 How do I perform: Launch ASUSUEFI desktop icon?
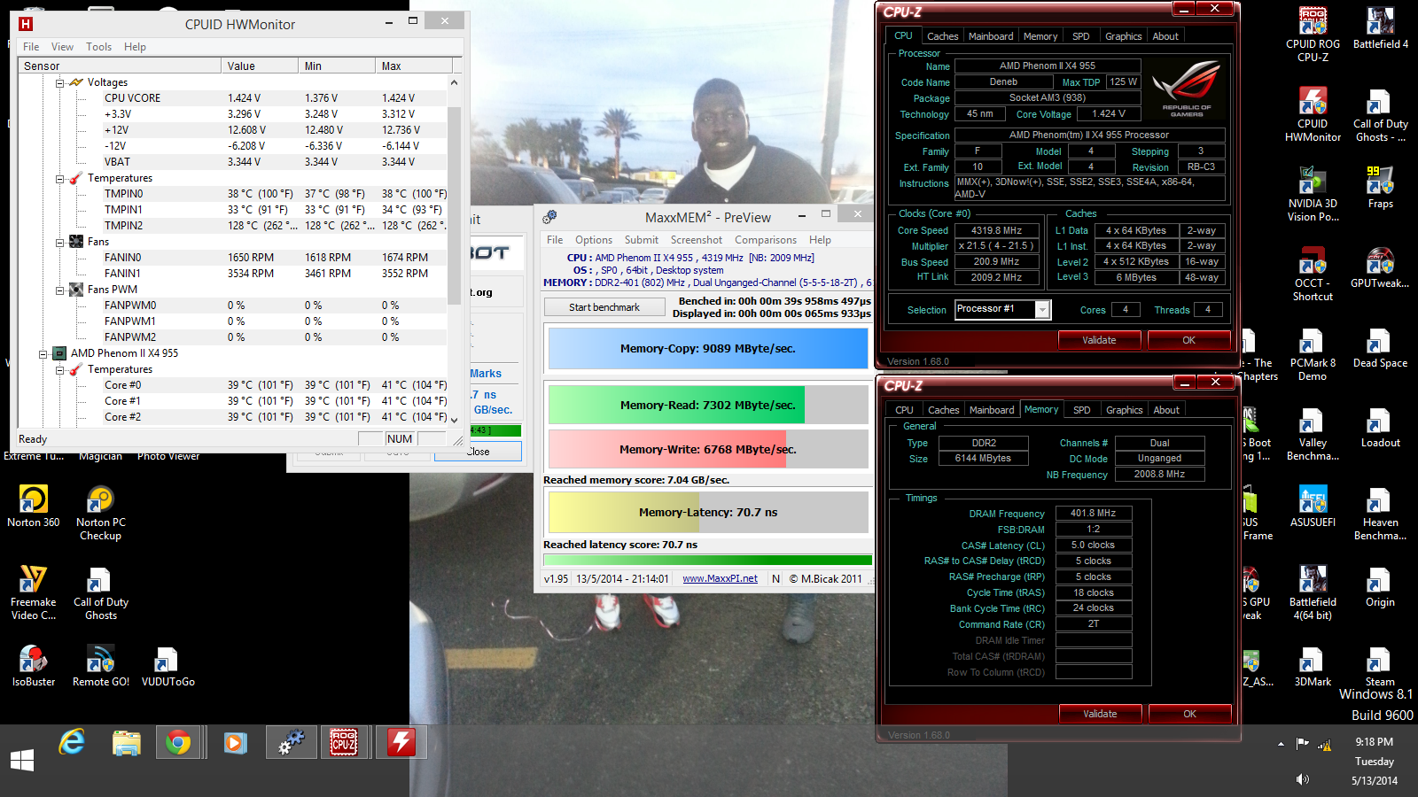click(x=1313, y=506)
